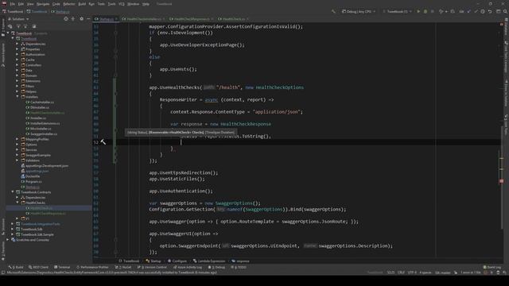Switch to the HealthCheckInstaller.cs editor tab
This screenshot has width=509, height=286.
click(x=143, y=19)
